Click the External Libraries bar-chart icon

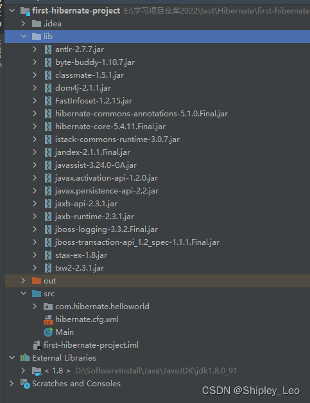tap(25, 358)
